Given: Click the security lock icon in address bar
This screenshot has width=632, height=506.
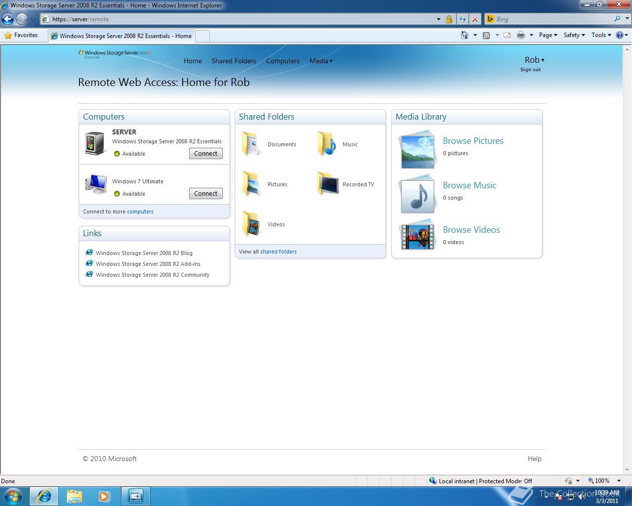Looking at the screenshot, I should coord(449,19).
